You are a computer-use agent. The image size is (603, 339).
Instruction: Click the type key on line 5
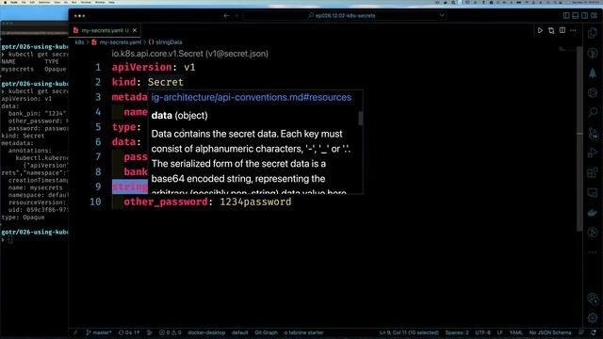(123, 127)
